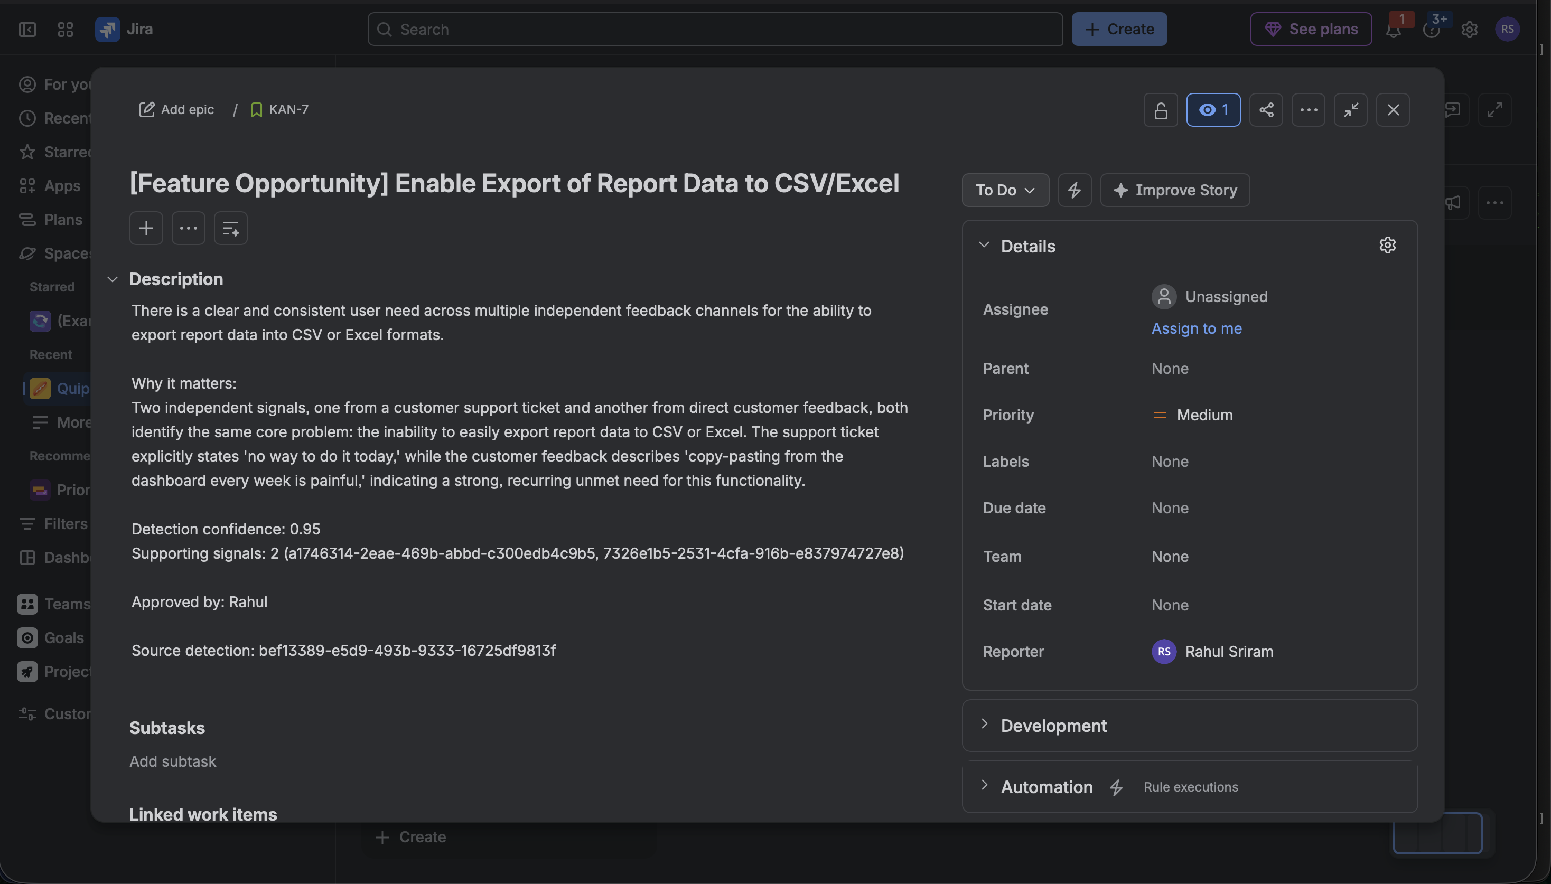1551x884 pixels.
Task: Open the issue actions three-dot menu
Action: tap(1308, 110)
